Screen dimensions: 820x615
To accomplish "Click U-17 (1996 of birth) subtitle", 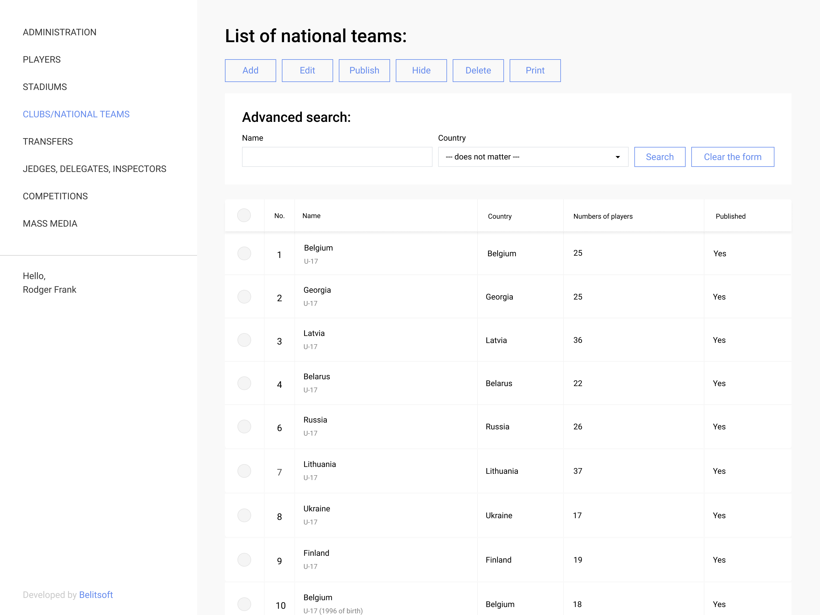I will coord(333,611).
